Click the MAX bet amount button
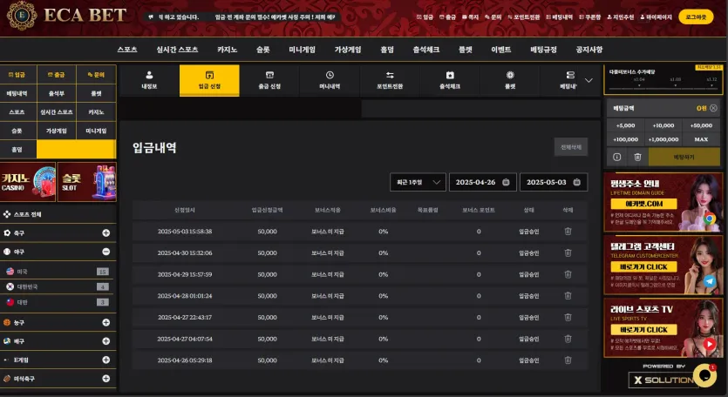The height and width of the screenshot is (397, 728). pos(701,139)
